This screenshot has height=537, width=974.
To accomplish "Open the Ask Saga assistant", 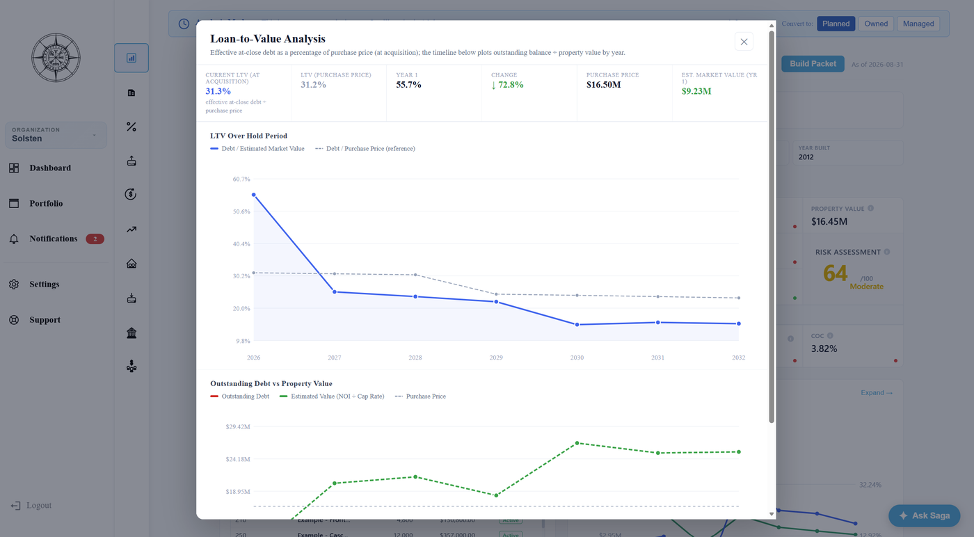I will 925,515.
